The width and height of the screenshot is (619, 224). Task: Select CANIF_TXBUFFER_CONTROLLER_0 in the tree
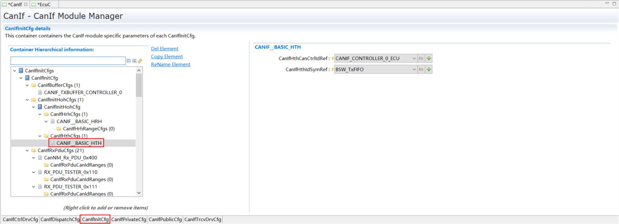[83, 92]
